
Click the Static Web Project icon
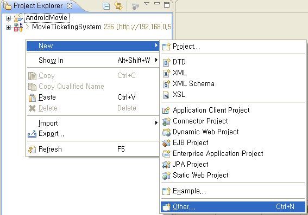click(x=166, y=175)
